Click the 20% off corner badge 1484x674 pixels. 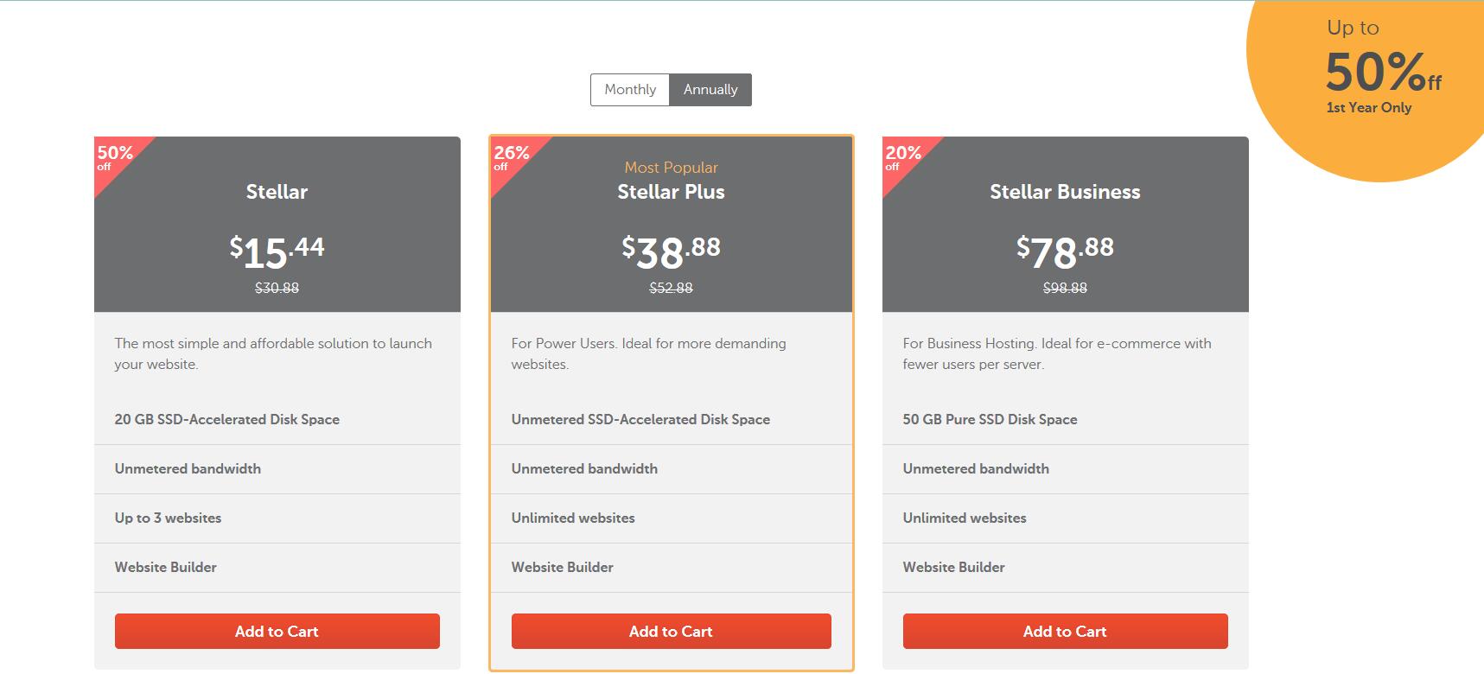point(903,157)
